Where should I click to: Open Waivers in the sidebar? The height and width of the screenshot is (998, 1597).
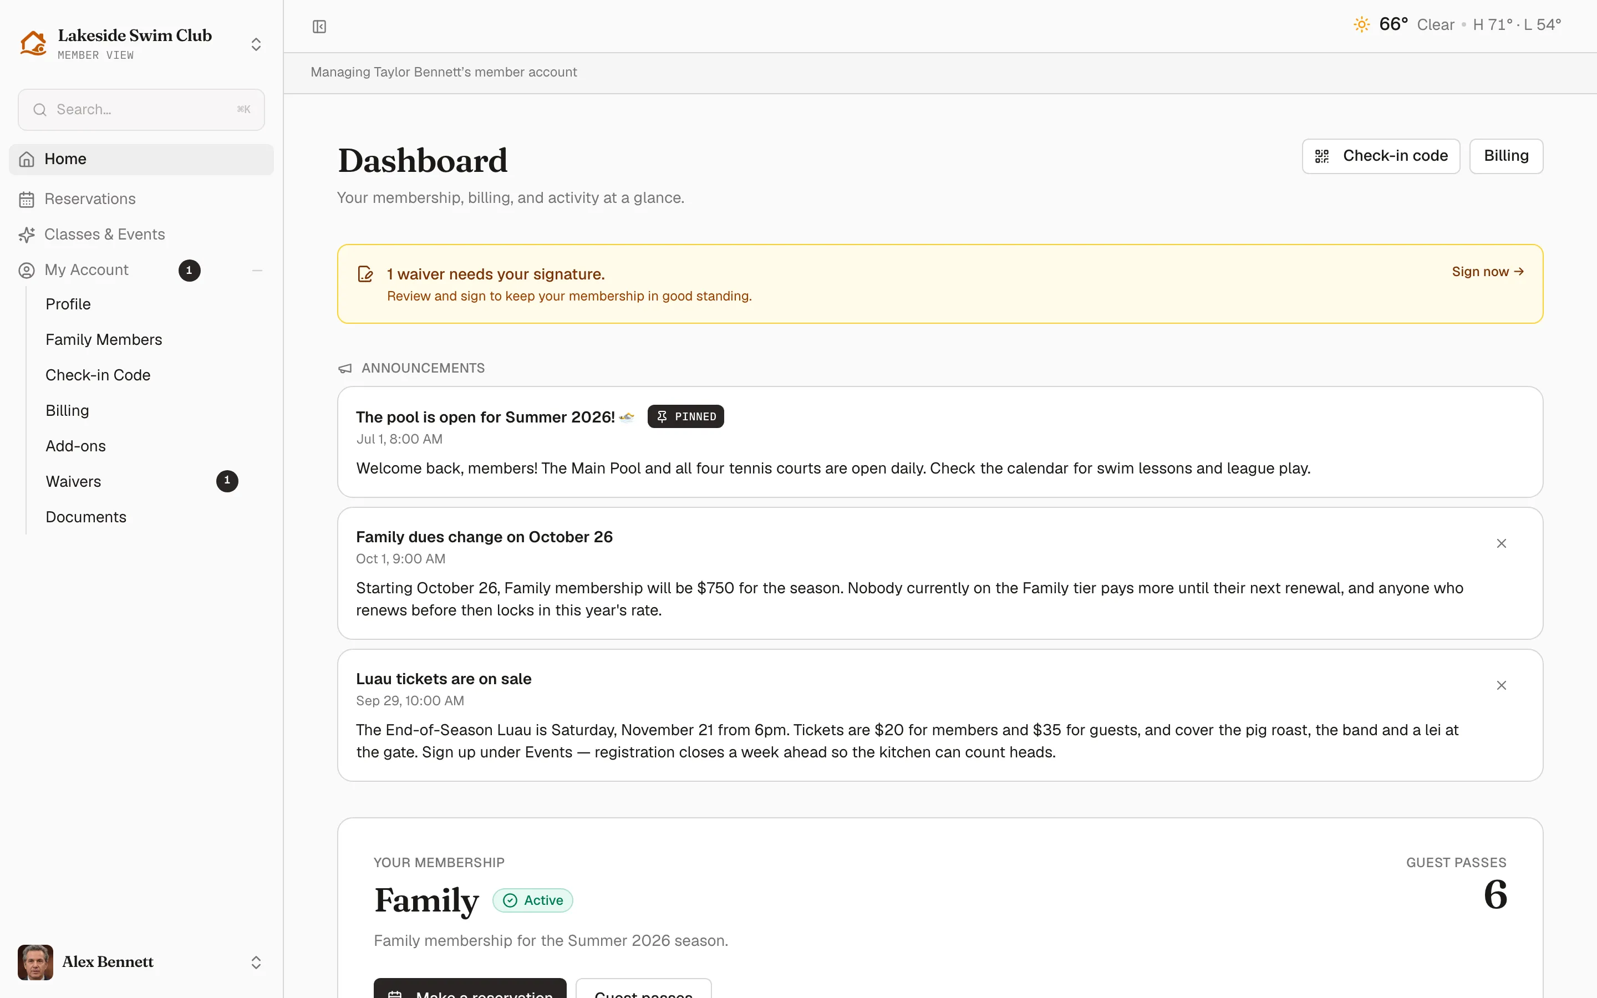point(73,482)
